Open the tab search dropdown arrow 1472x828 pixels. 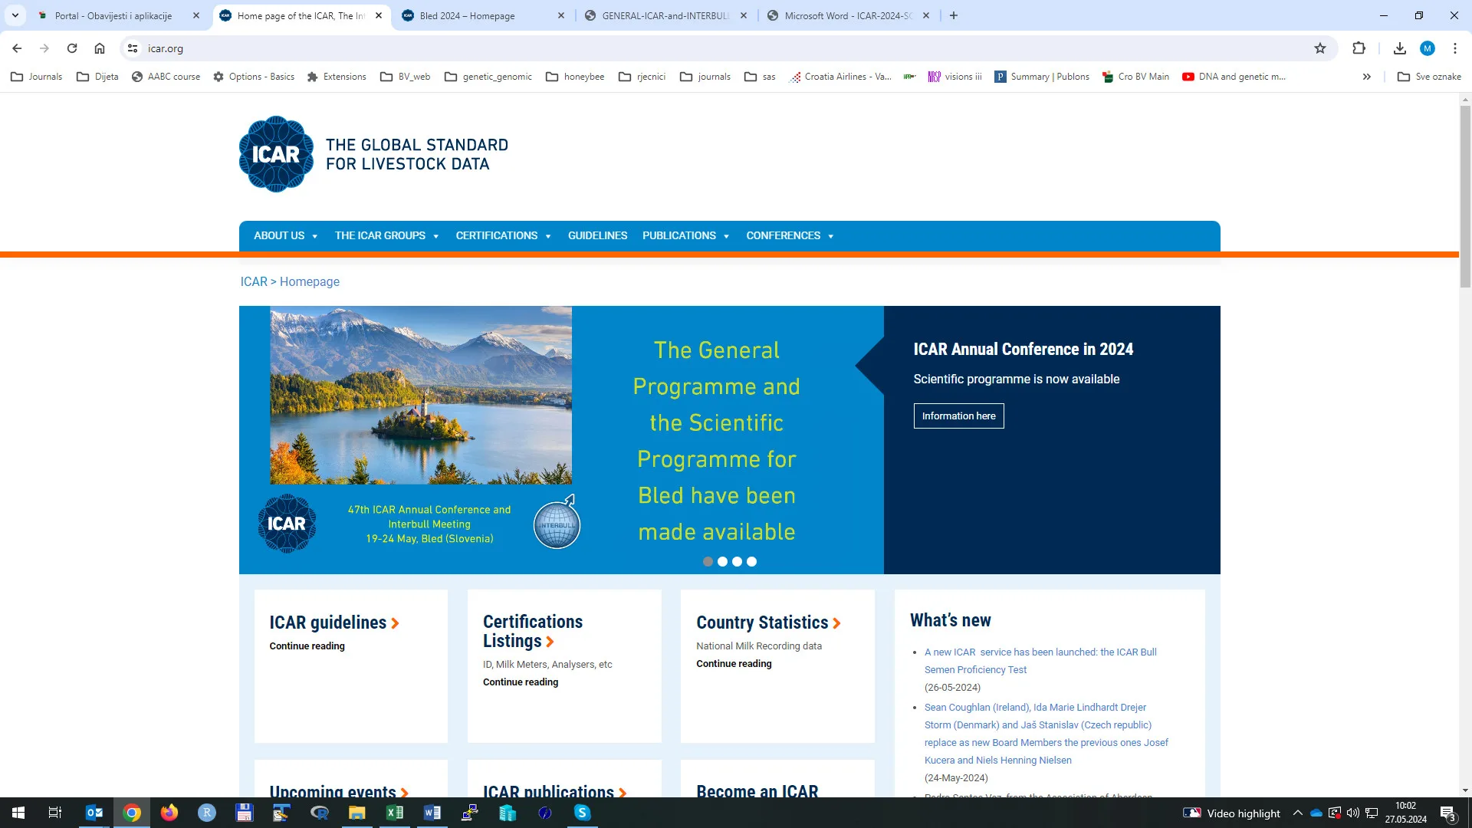(x=15, y=15)
